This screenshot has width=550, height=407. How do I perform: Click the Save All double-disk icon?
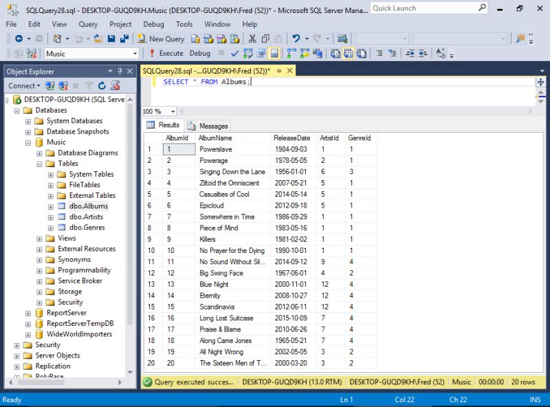coord(124,38)
